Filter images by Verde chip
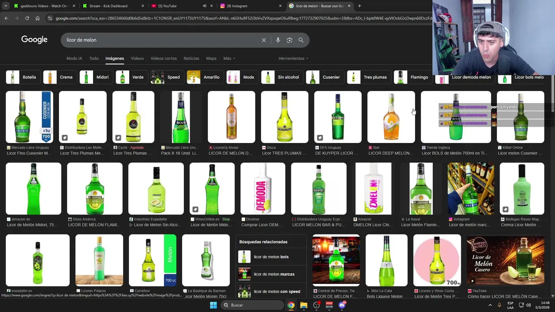 tap(132, 77)
